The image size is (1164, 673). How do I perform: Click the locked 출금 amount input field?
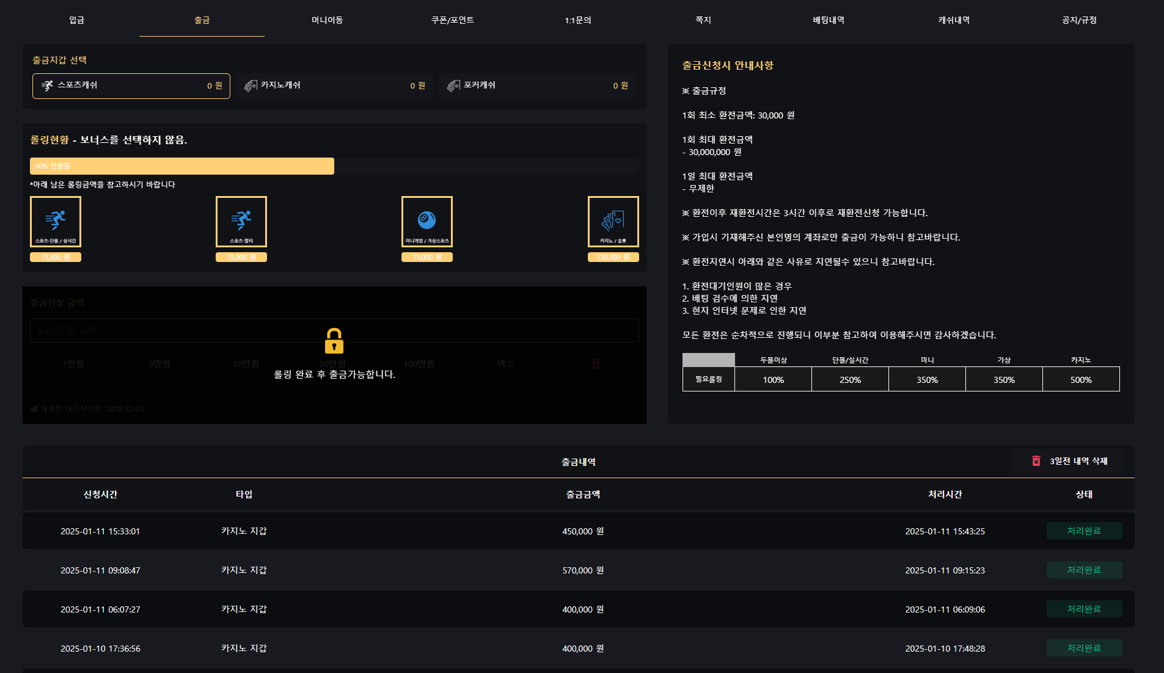(334, 330)
